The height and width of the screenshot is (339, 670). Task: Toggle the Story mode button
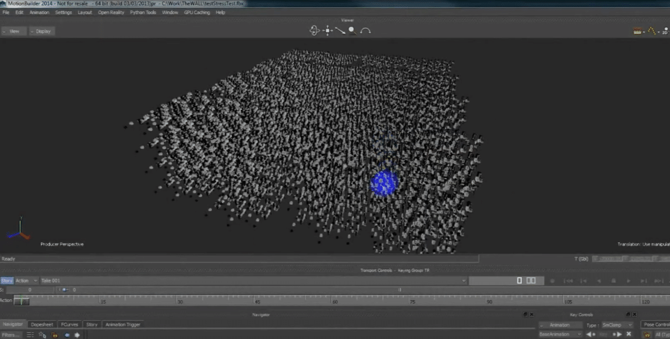(x=7, y=281)
